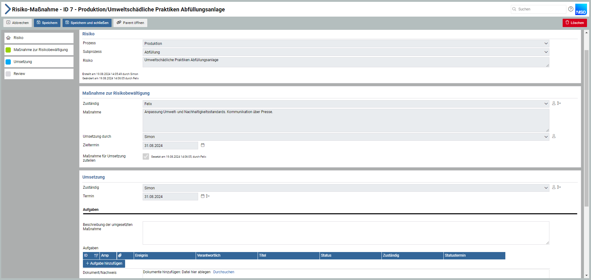Click workflow branch icon beside Maßnahme Zuständig
This screenshot has height=280, width=591.
point(559,103)
